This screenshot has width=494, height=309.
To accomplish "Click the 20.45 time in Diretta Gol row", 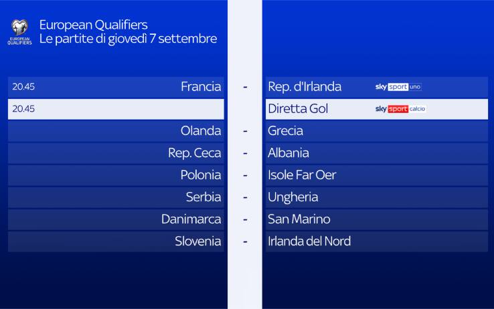I will pos(23,109).
